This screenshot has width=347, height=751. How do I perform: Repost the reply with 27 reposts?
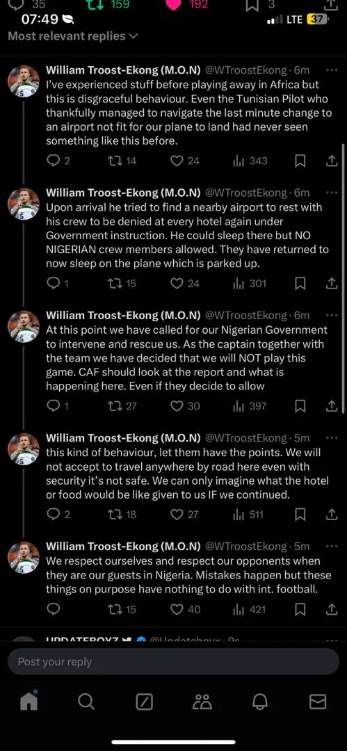(x=122, y=406)
